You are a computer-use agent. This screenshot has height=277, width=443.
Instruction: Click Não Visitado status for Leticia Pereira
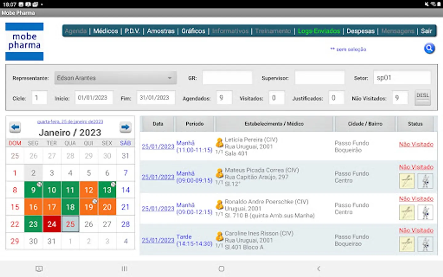pyautogui.click(x=416, y=144)
